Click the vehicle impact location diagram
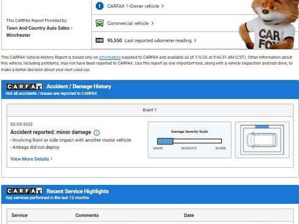This screenshot has width=299, height=224. tap(262, 140)
